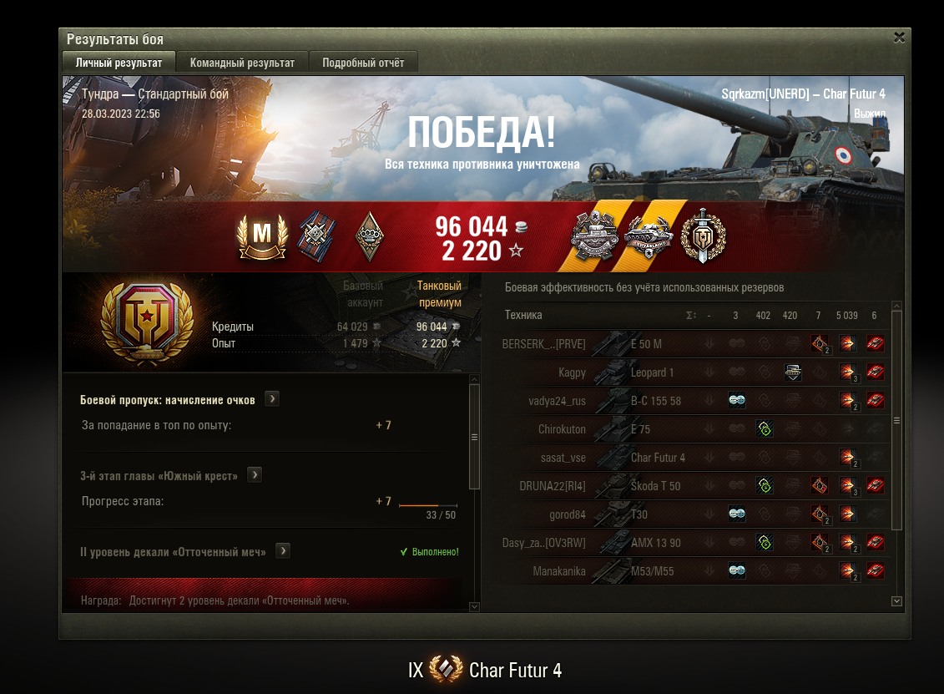
Task: Expand the «Южный крест» chapter stage details
Action: 255,474
